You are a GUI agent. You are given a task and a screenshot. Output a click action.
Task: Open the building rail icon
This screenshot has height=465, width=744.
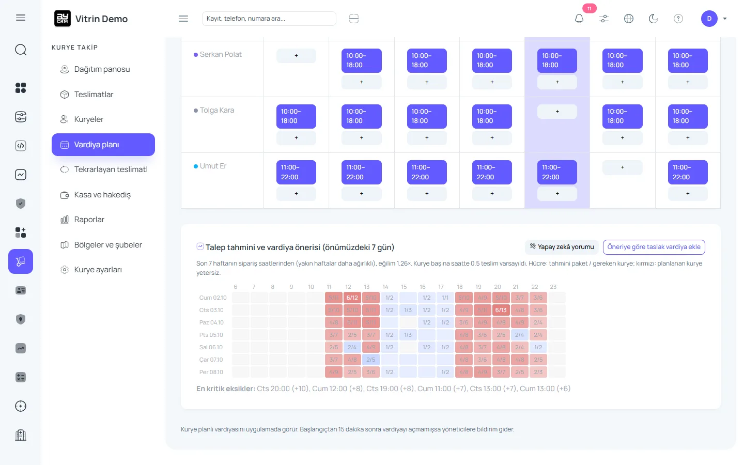(21, 435)
